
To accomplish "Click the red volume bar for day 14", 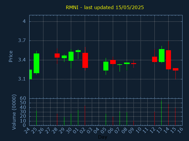I will [x=168, y=115].
